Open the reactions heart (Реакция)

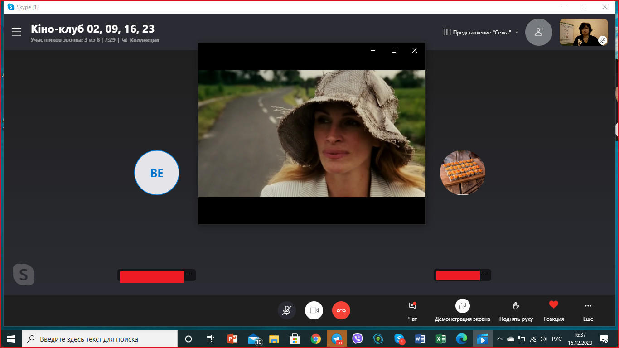click(x=554, y=311)
